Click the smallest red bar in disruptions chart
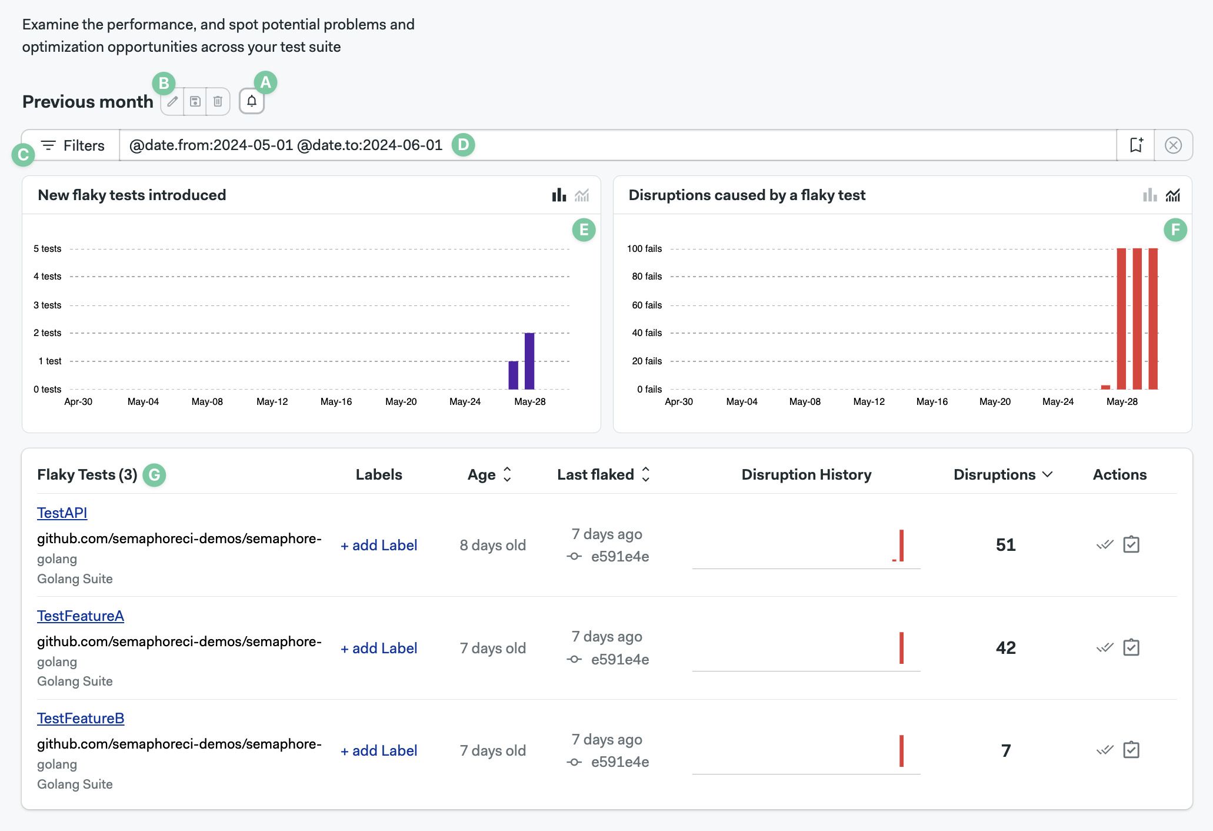1213x831 pixels. (x=1105, y=387)
